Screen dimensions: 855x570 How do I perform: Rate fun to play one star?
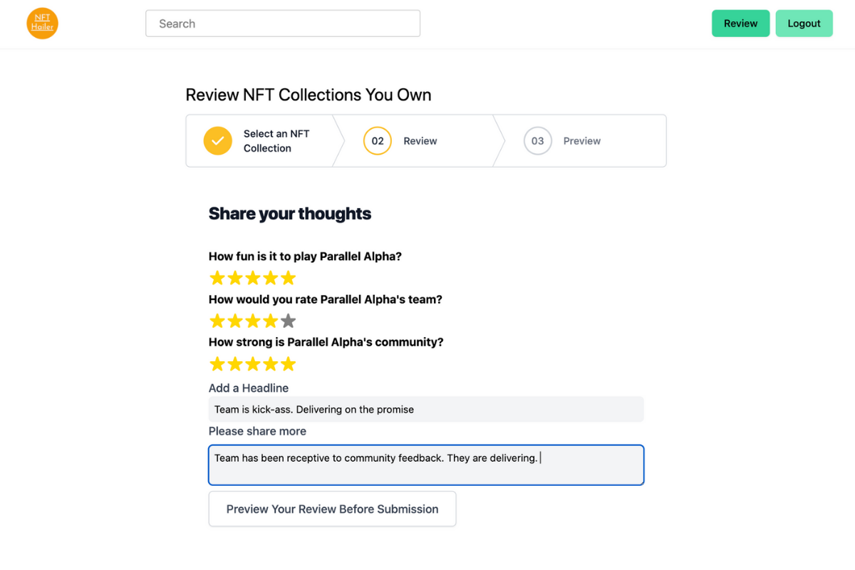click(x=217, y=278)
